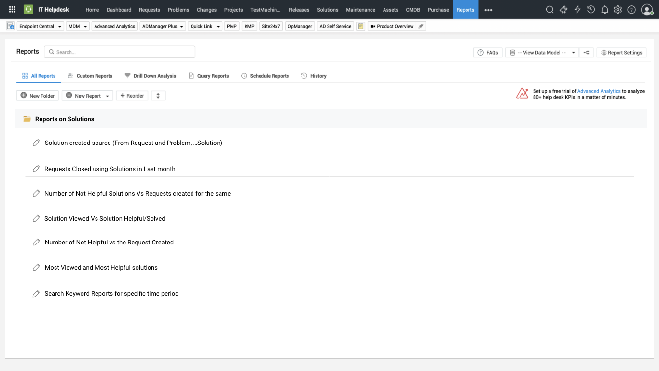
Task: Open notifications bell icon
Action: click(604, 10)
